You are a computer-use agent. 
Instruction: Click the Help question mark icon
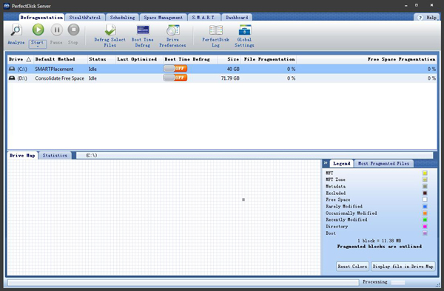(420, 18)
